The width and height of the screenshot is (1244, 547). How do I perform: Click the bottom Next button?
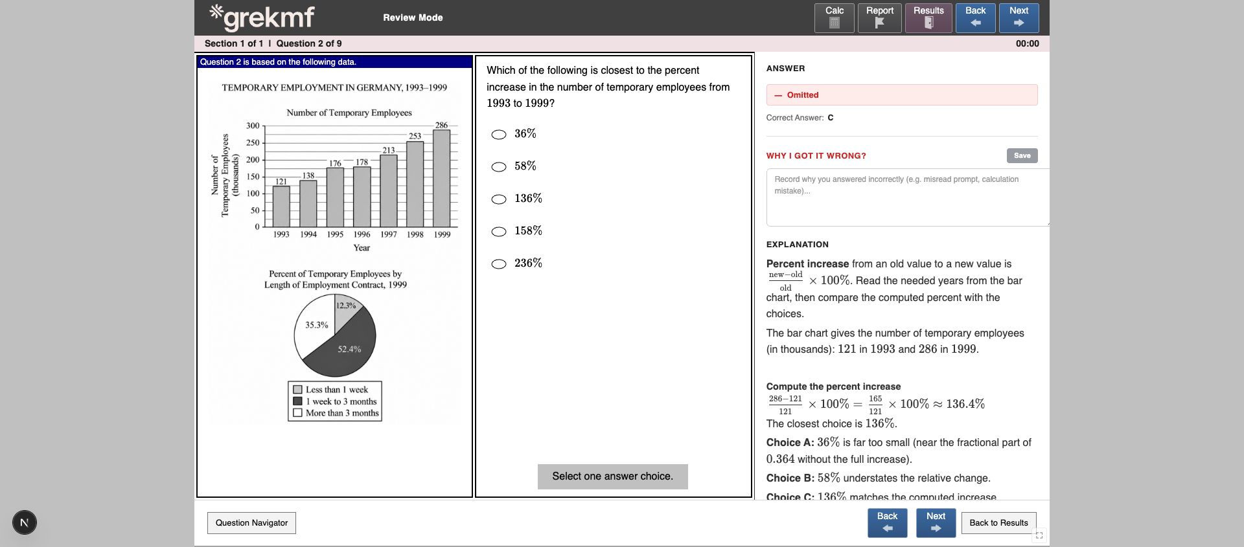point(936,523)
